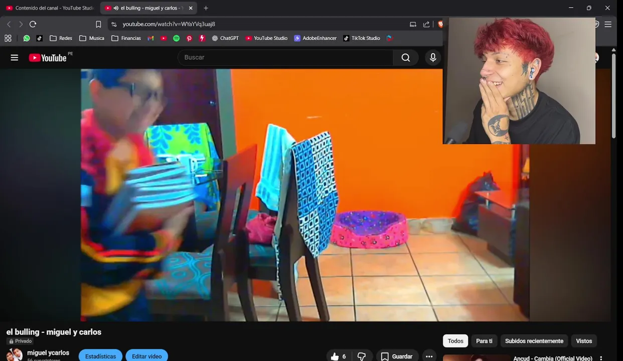Click the Editar video button
The width and height of the screenshot is (623, 361).
click(x=146, y=355)
